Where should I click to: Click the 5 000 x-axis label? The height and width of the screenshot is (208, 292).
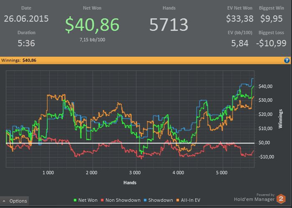222,173
